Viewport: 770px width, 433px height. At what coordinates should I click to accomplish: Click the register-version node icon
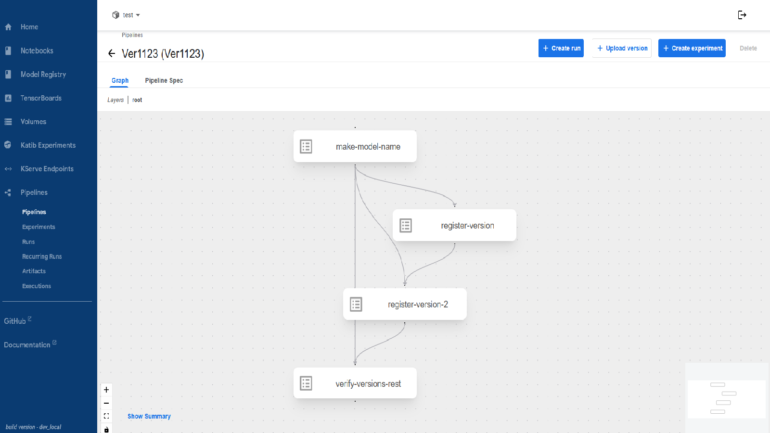click(406, 225)
